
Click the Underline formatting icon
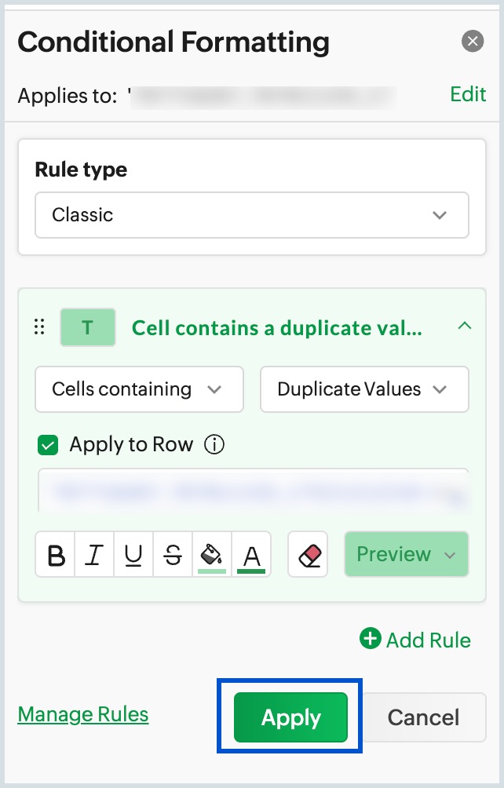(x=133, y=555)
